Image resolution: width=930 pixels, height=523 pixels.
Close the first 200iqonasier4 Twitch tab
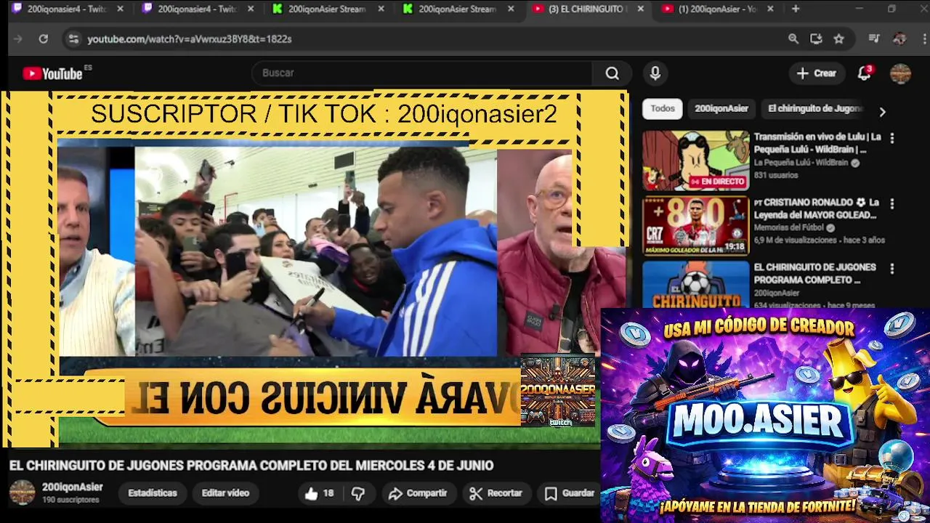click(121, 9)
